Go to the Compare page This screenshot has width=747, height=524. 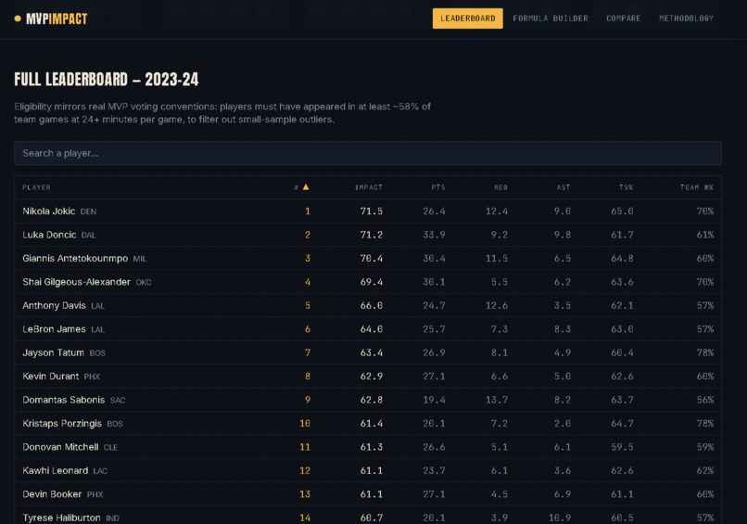623,19
